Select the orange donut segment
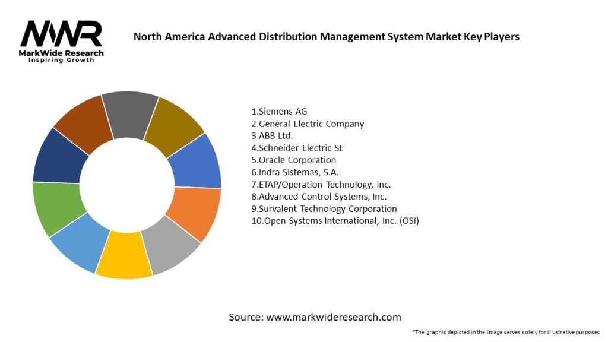The width and height of the screenshot is (608, 342). 195,213
